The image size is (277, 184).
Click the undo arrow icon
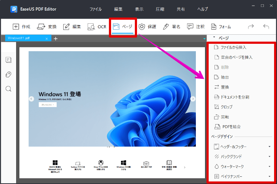[x=266, y=26]
